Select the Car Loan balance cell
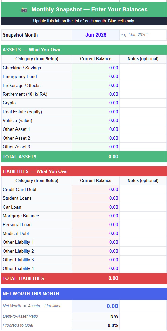Screen dimensions: 167x331 tap(96, 207)
